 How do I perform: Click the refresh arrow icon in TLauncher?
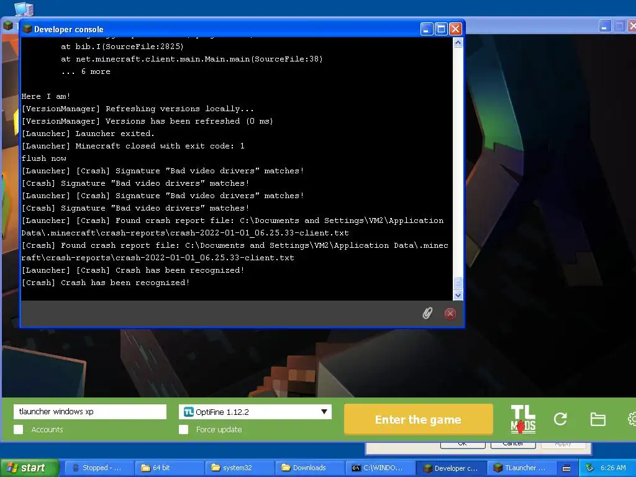(x=560, y=419)
